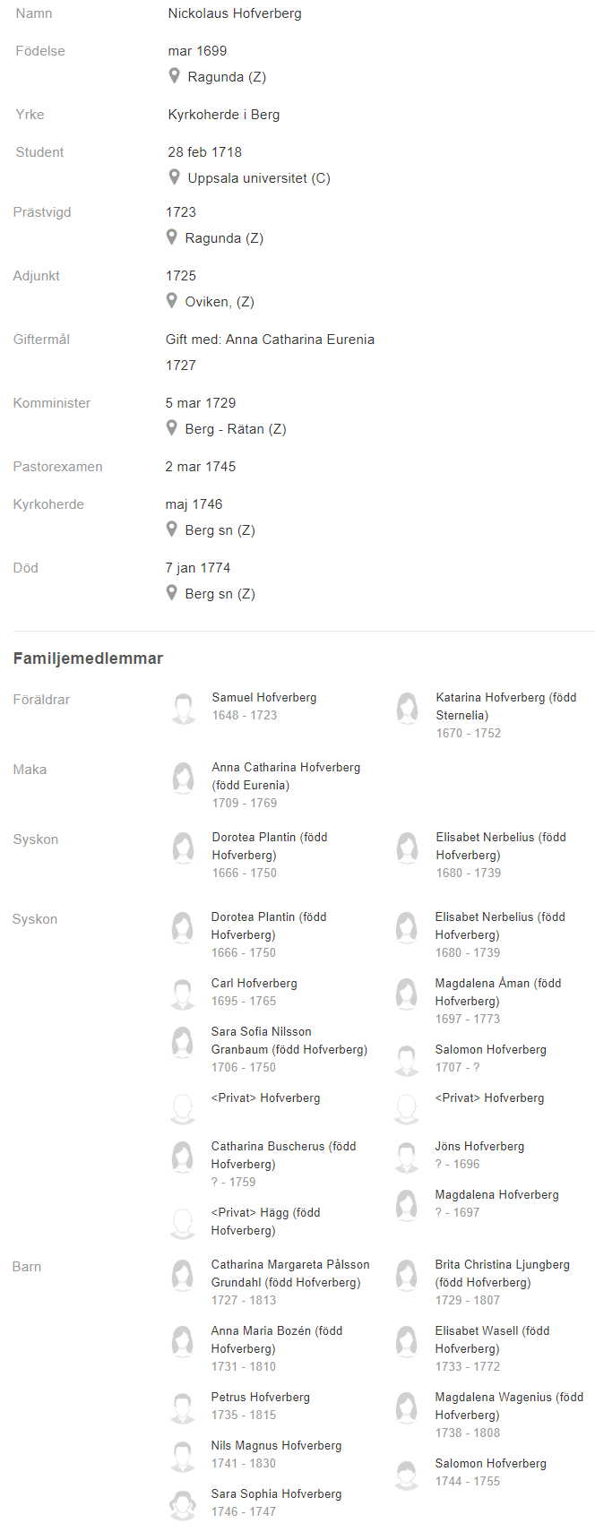
Task: Open Magdalena Åman (född Hofverberg) profile
Action: pos(498,992)
